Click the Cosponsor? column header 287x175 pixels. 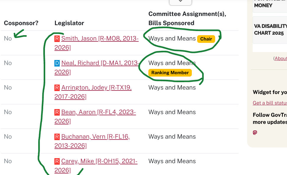coord(21,23)
